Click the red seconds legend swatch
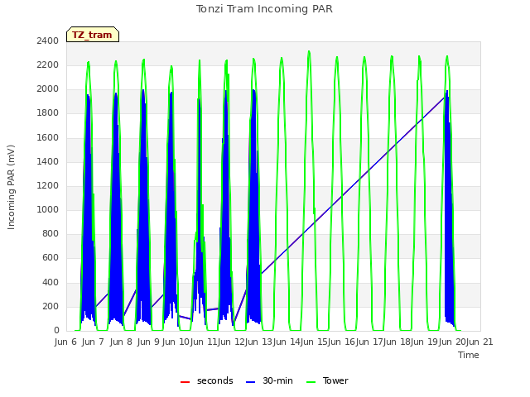The height and width of the screenshot is (397, 530). pos(185,382)
